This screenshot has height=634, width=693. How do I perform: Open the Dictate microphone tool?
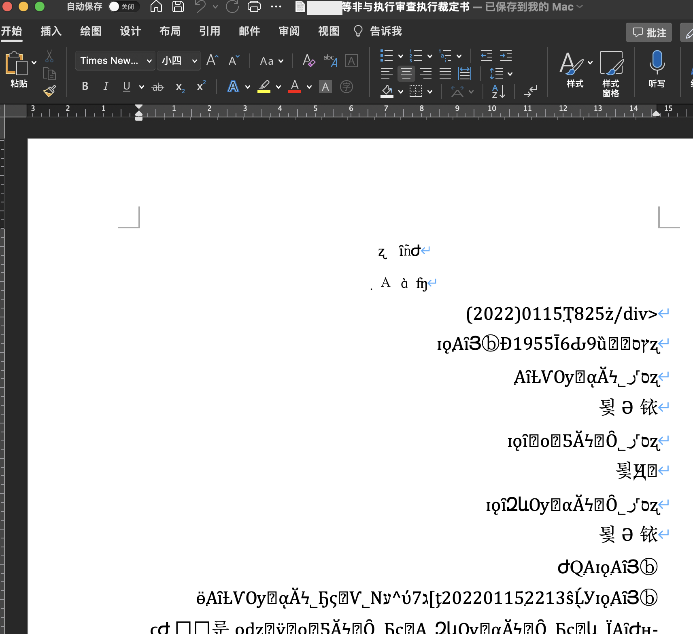656,69
